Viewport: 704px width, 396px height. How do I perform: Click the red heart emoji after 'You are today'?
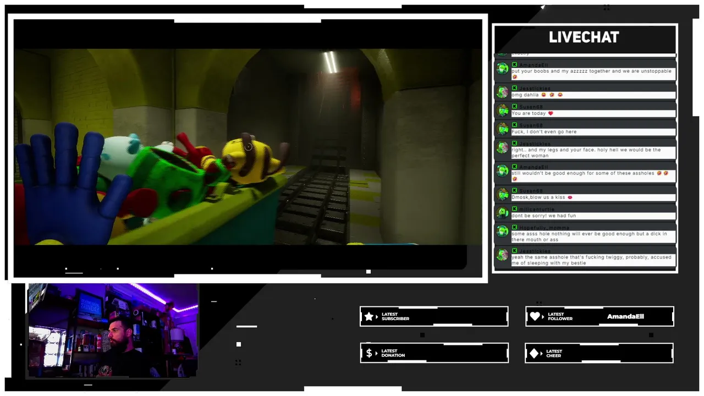pos(551,113)
